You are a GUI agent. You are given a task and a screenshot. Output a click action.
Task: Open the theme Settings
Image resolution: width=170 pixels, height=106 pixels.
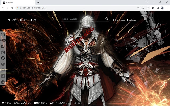pos(7,103)
